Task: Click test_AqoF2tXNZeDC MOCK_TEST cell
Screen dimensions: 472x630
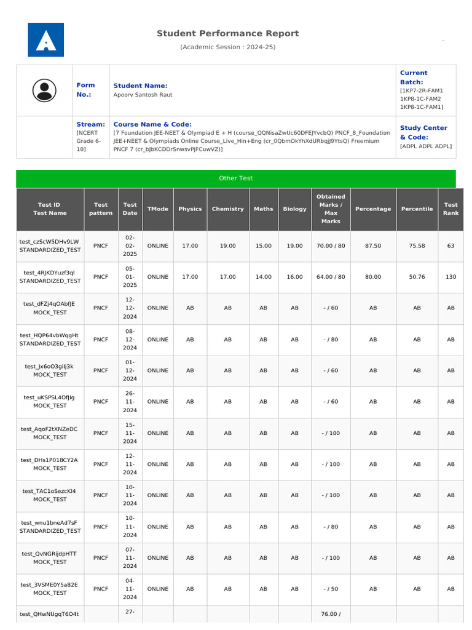Action: [50, 433]
